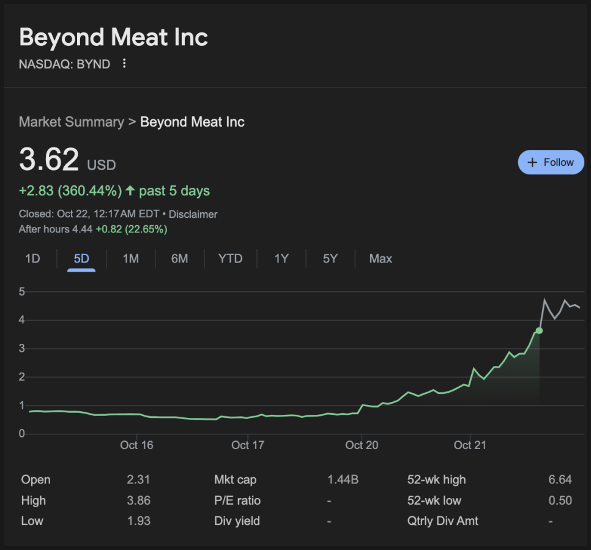Click the Oct 16 date label on chart axis

coord(136,445)
